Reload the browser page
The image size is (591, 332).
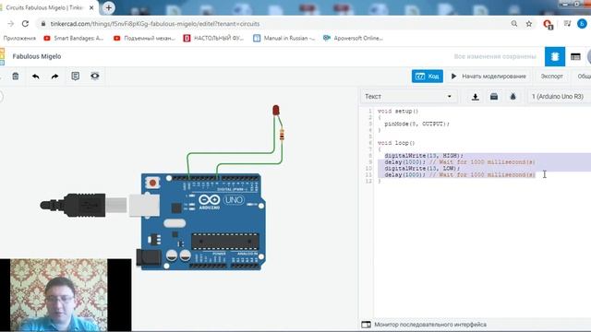pos(25,24)
